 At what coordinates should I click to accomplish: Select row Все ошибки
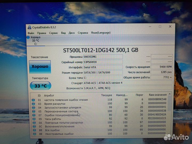(99, 130)
